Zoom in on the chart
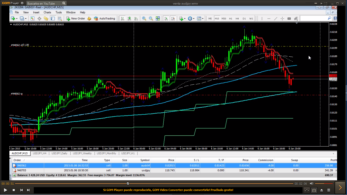347x195 pixels. click(144, 19)
